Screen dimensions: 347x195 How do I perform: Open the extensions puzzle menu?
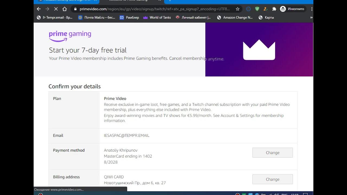(274, 9)
